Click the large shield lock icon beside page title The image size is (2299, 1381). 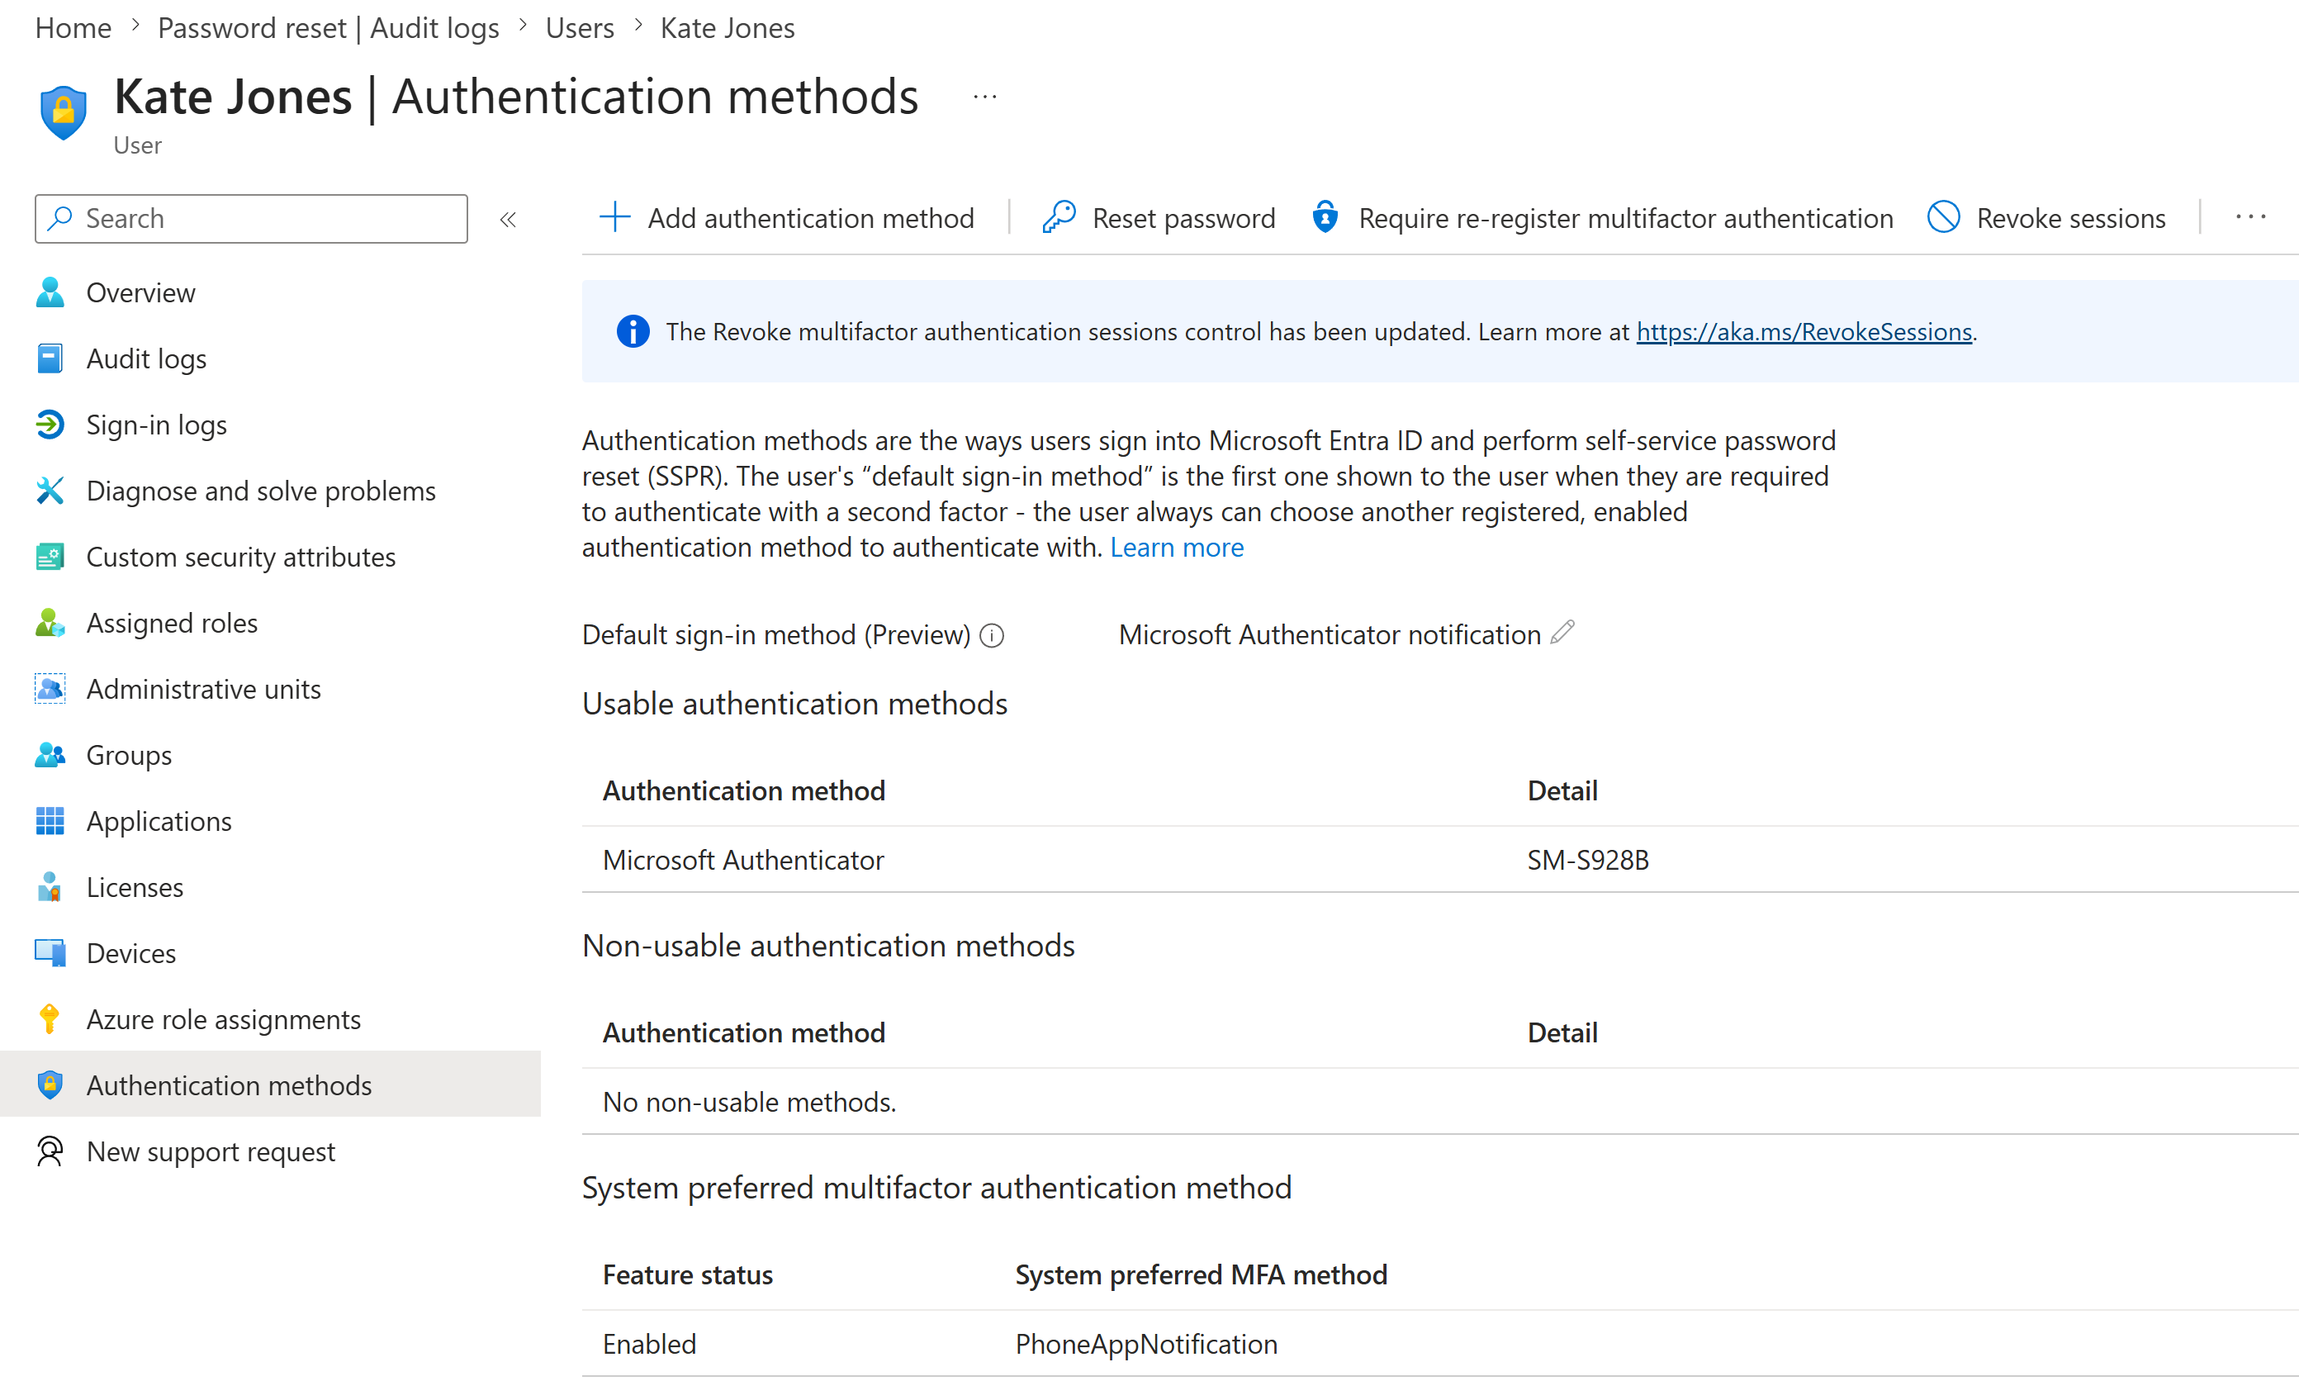click(64, 112)
